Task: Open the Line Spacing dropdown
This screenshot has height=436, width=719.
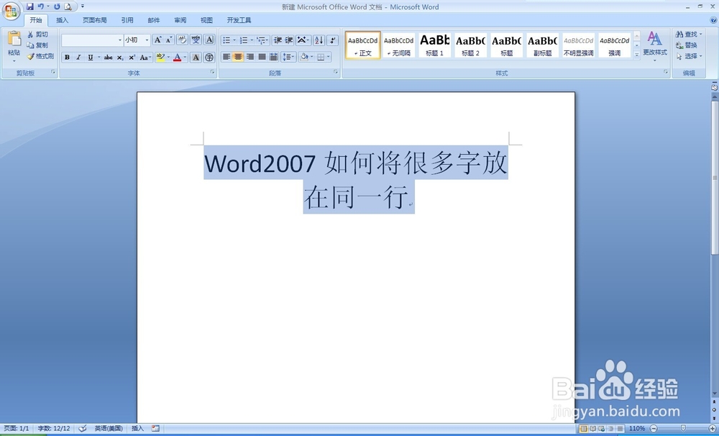Action: pyautogui.click(x=288, y=57)
